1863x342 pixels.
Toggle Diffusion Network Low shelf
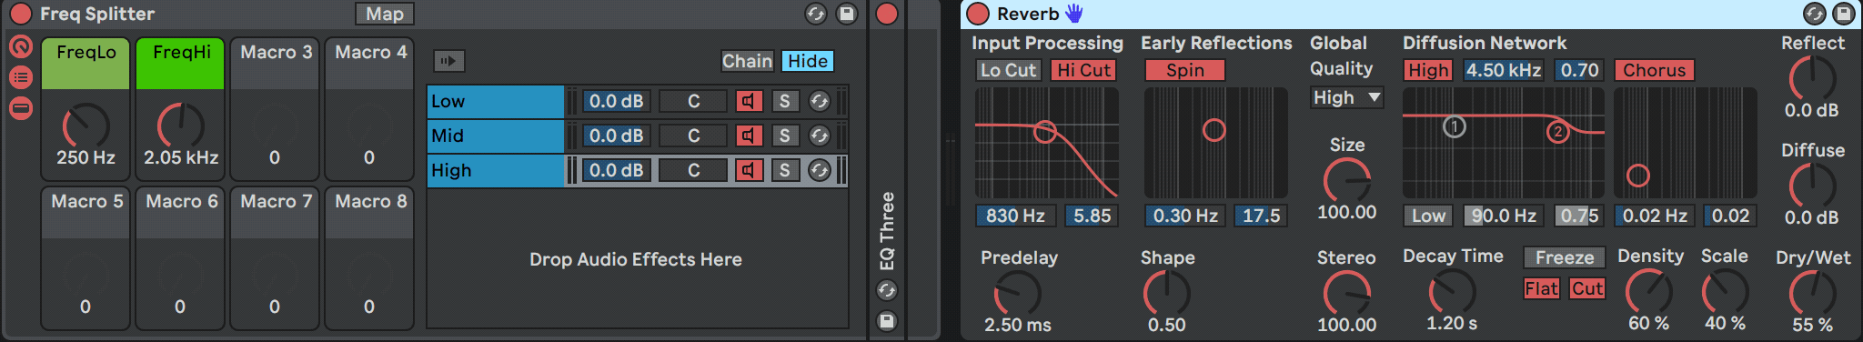pos(1428,216)
